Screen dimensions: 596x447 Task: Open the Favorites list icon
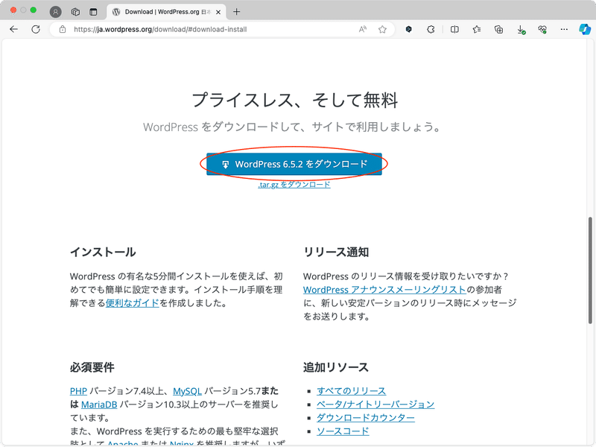(x=477, y=29)
